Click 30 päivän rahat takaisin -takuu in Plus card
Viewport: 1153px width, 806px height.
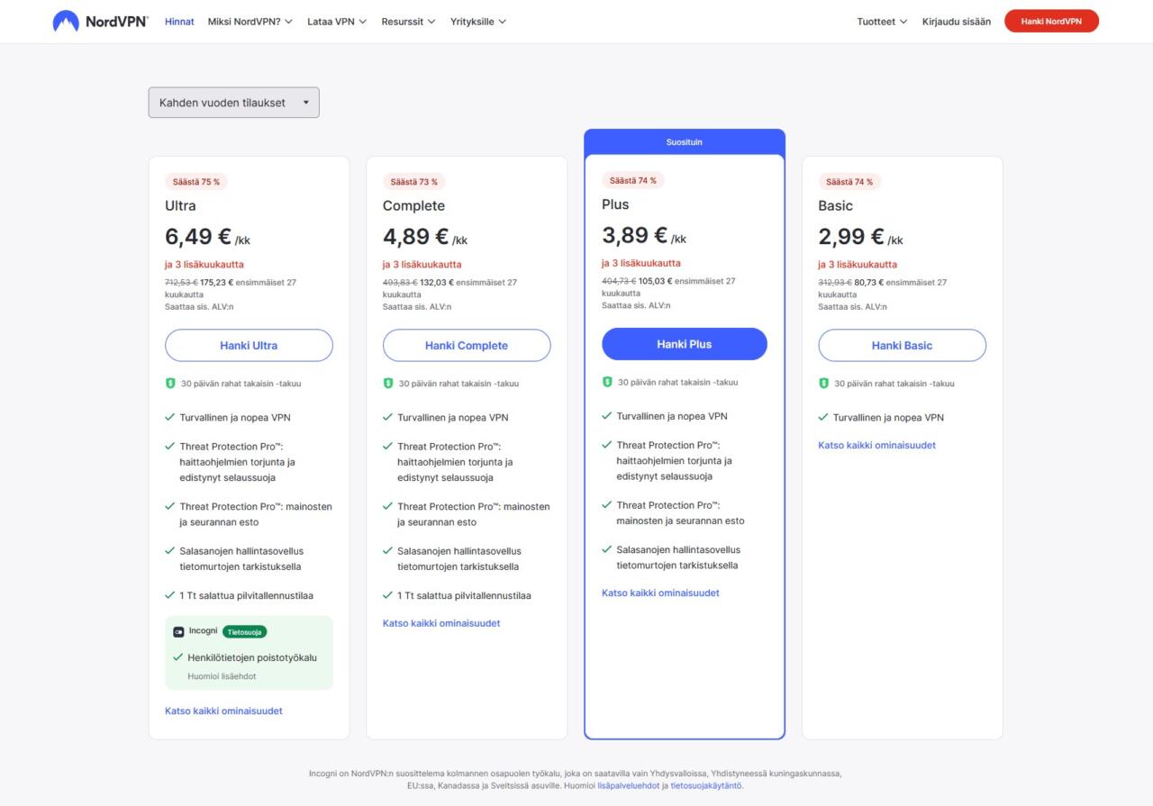coord(677,383)
